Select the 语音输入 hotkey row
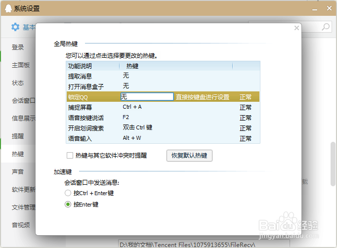Screen dimensions: 337x248 pyautogui.click(x=163, y=138)
